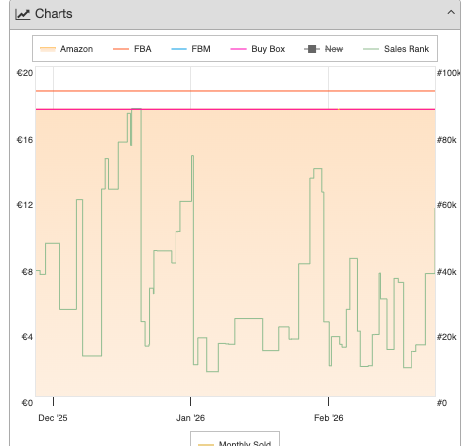The image size is (470, 446).
Task: Collapse the Charts panel with the chevron
Action: pos(451,13)
